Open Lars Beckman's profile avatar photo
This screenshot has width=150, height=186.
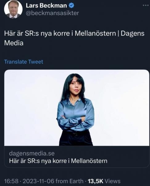point(13,9)
